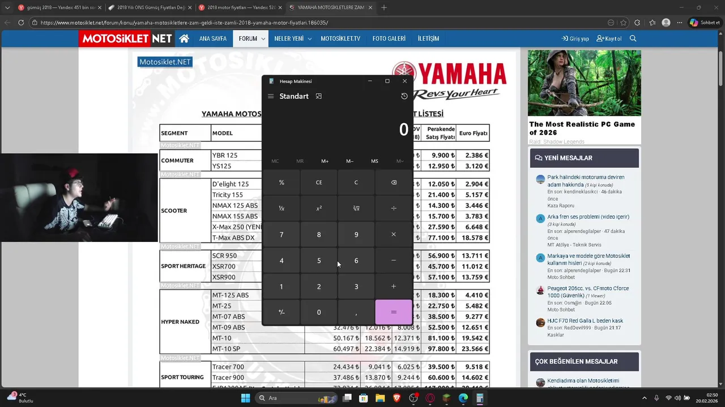Open the MOTOSİKLET.TV menu item
Viewport: 725px width, 407px height.
point(340,38)
